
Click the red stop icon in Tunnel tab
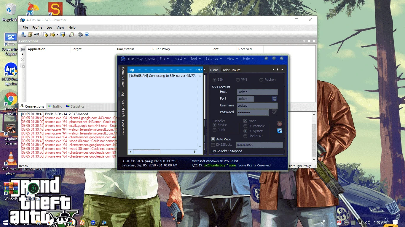pos(280,124)
